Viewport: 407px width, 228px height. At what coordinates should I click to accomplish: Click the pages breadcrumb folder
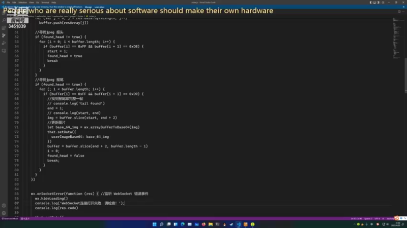(73, 16)
